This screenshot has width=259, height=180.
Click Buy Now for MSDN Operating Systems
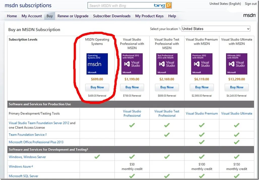(97, 87)
